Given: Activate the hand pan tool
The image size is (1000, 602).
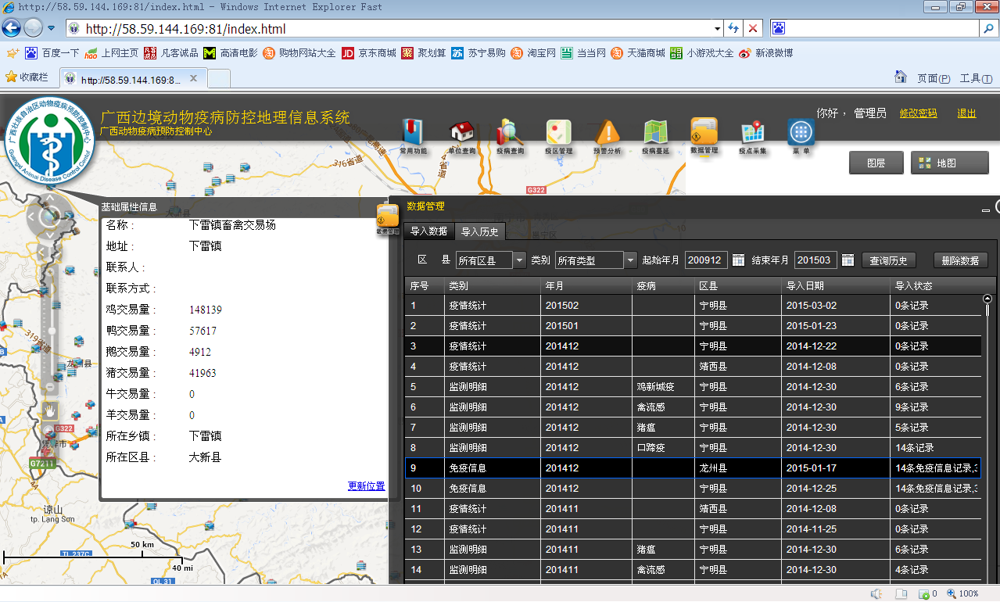Looking at the screenshot, I should click(x=50, y=410).
